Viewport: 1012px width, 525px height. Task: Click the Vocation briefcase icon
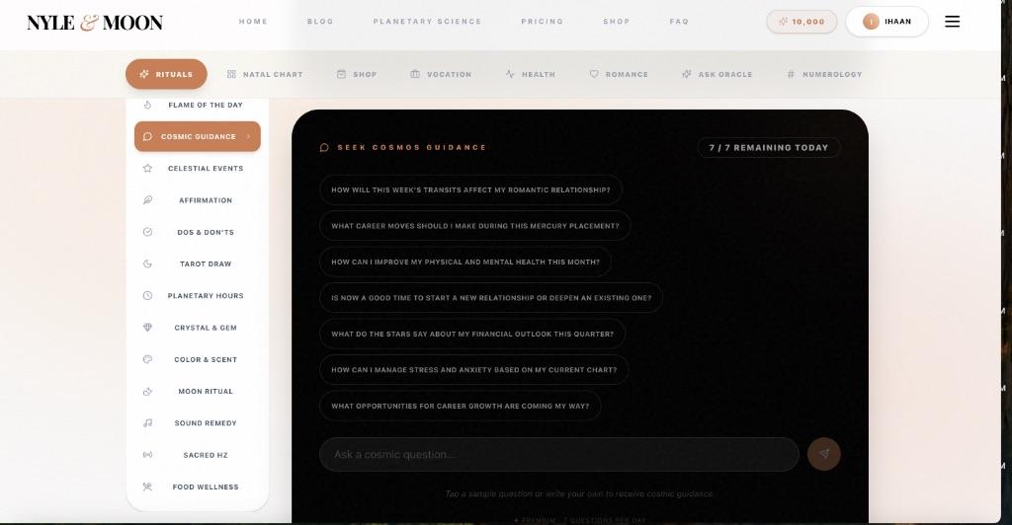[x=415, y=74]
